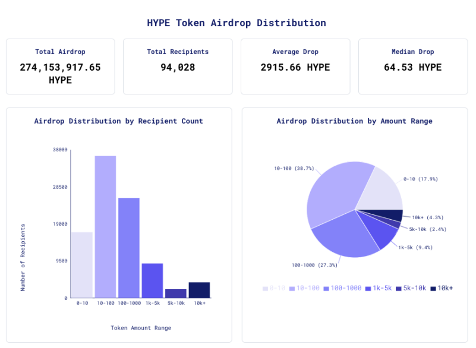Click the Average Drop value 2915.66 HYPE

click(x=295, y=67)
